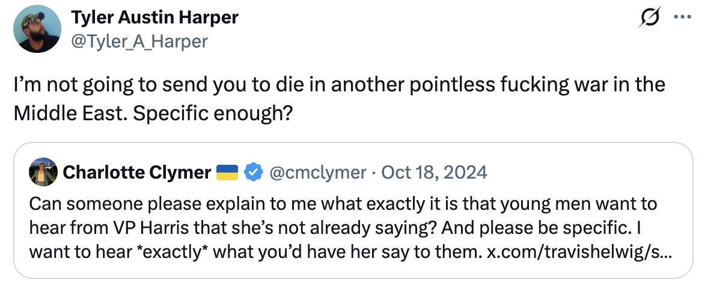The image size is (708, 291).
Task: Open the Tyler Austin Harper display name
Action: 154,18
